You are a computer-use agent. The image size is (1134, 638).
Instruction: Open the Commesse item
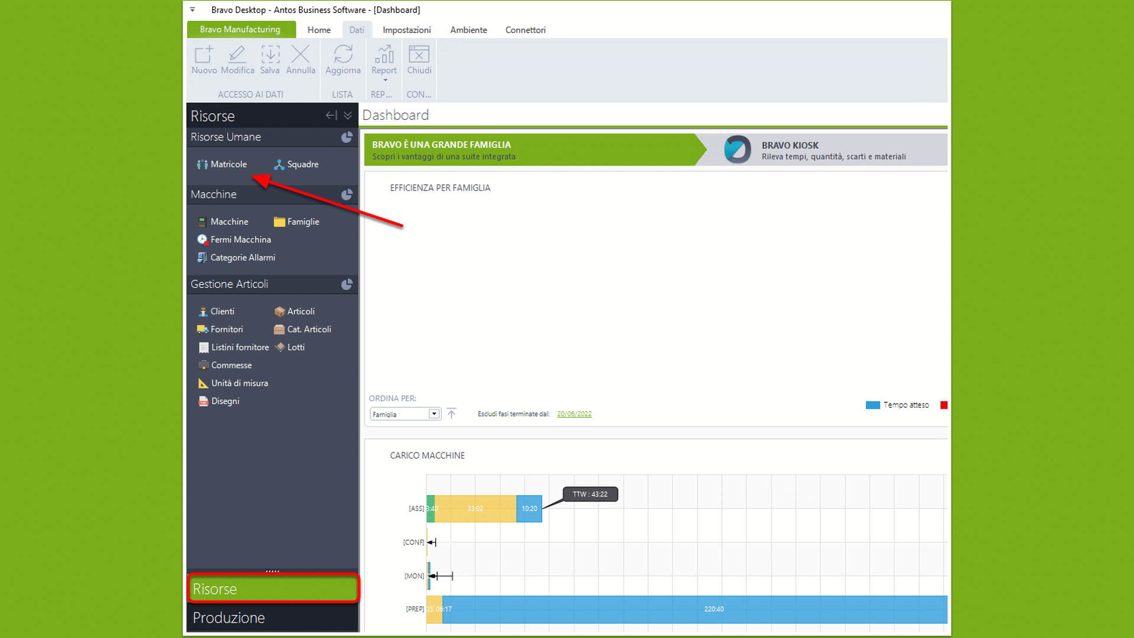click(x=225, y=365)
